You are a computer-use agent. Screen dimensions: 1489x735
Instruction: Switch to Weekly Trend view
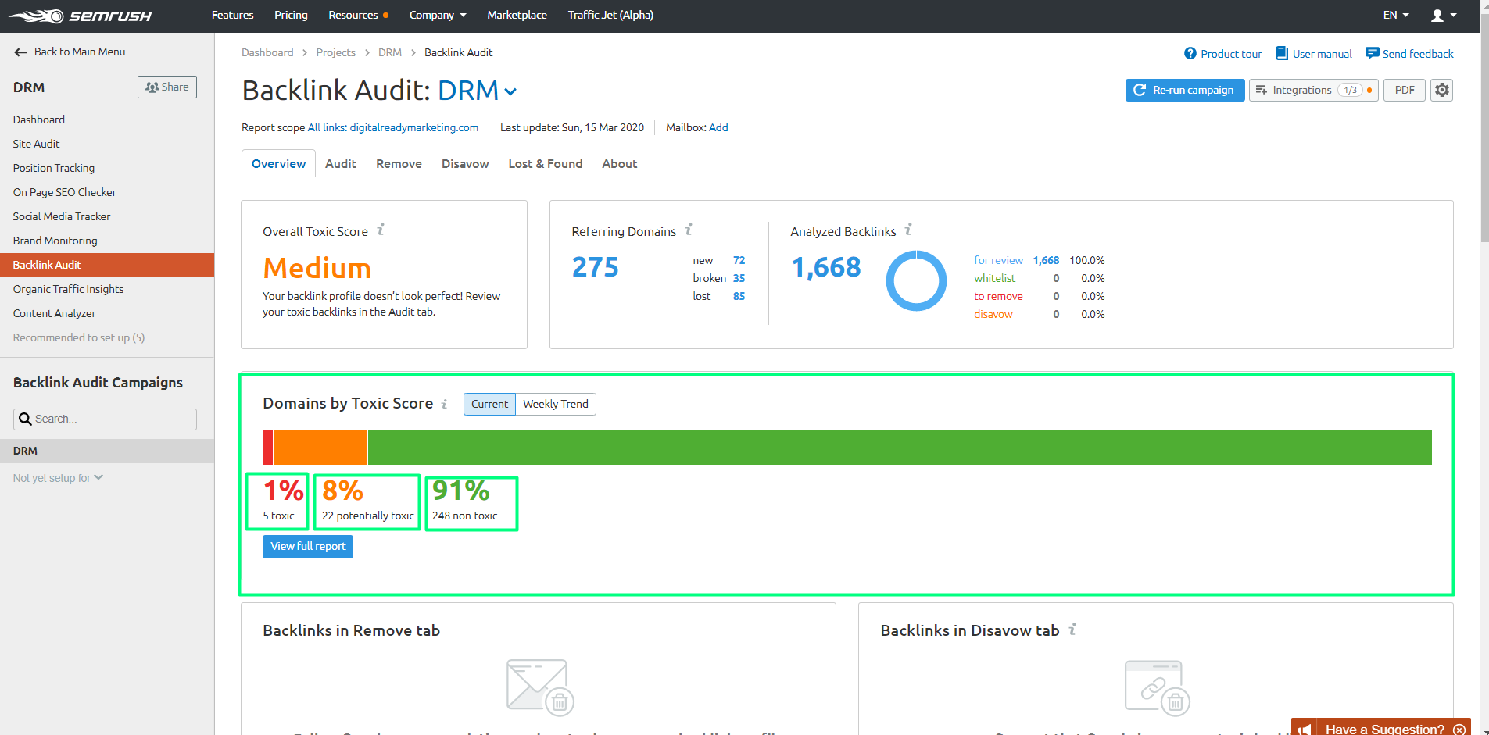point(555,404)
